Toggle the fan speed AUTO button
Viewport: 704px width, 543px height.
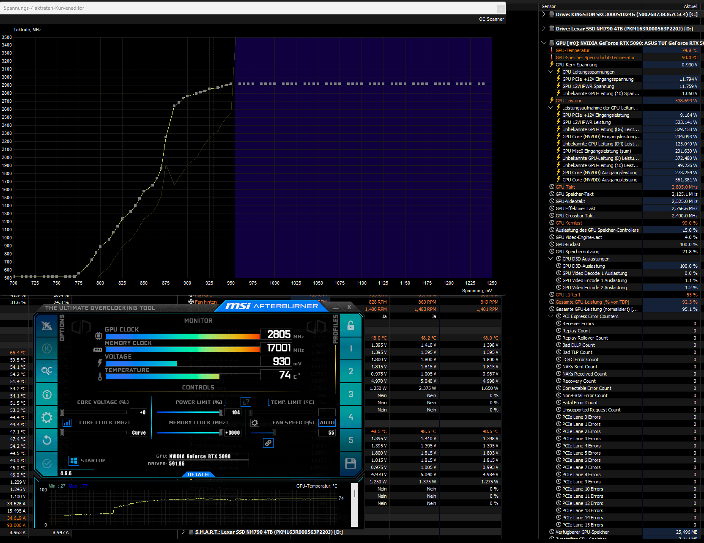[327, 422]
